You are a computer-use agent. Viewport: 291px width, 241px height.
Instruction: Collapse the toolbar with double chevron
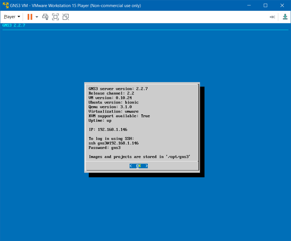272,17
